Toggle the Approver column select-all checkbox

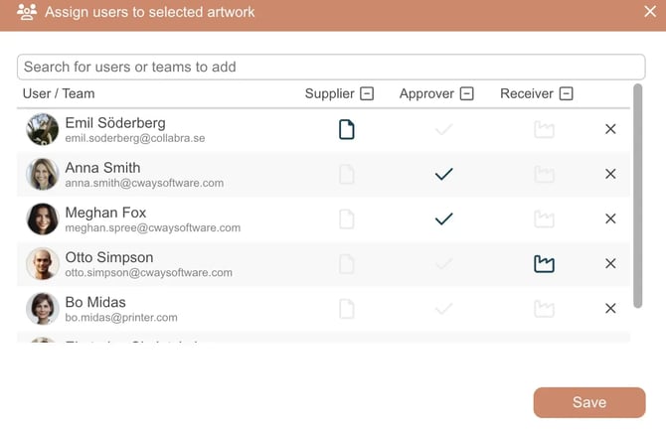coord(466,93)
